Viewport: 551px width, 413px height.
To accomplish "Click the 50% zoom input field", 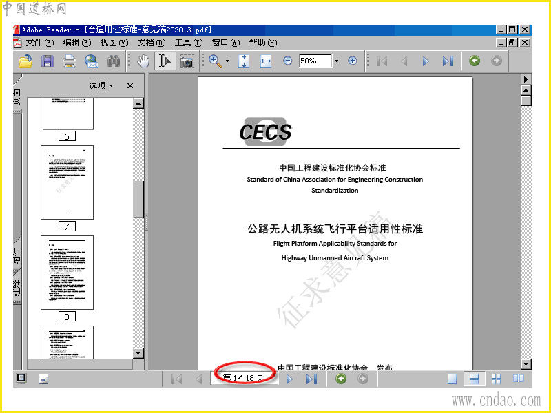I will point(315,61).
